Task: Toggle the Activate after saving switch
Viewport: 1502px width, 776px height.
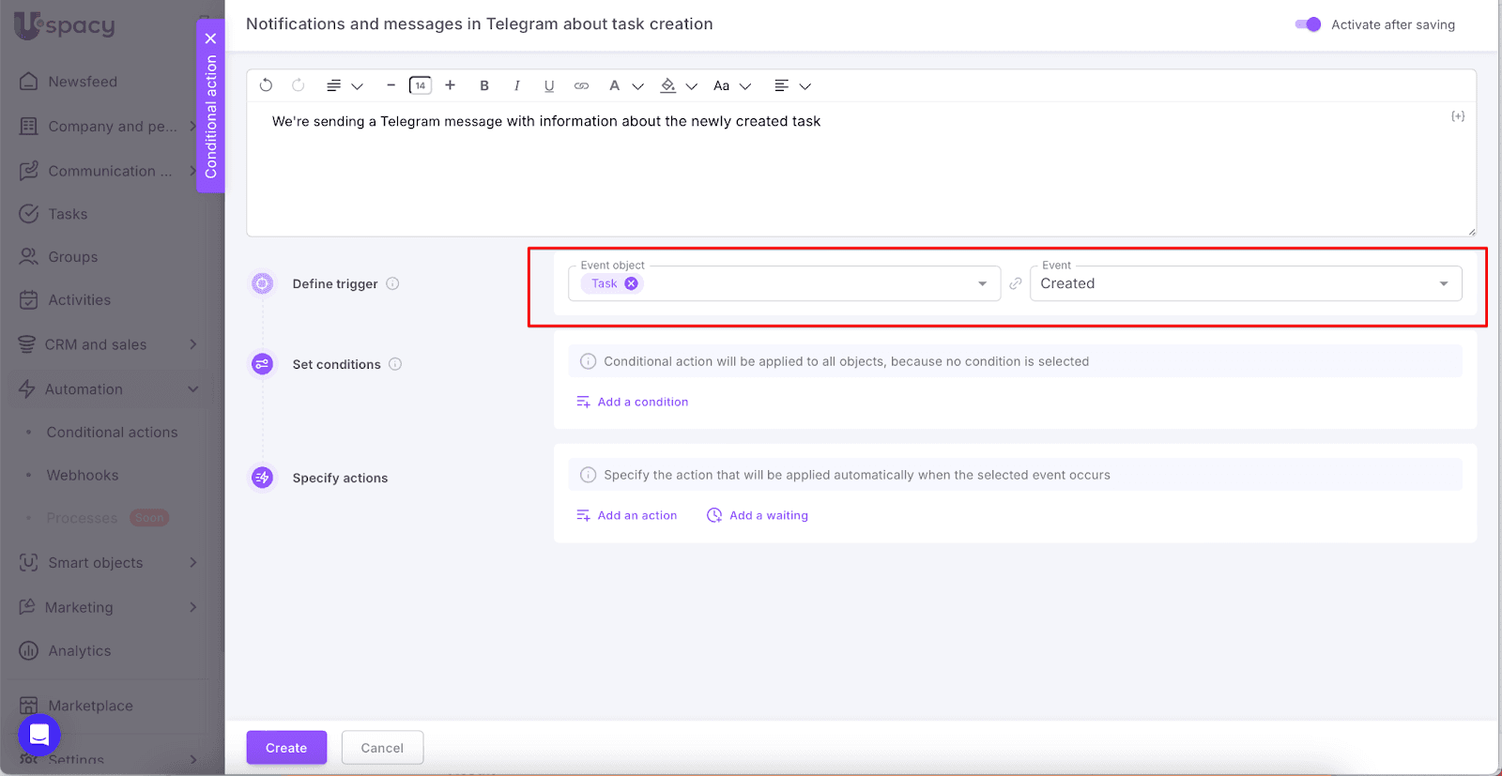Action: 1308,24
